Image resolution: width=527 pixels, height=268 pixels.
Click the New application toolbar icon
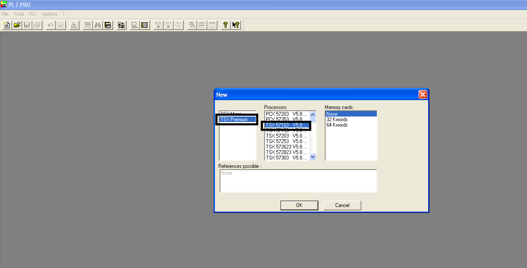point(7,25)
